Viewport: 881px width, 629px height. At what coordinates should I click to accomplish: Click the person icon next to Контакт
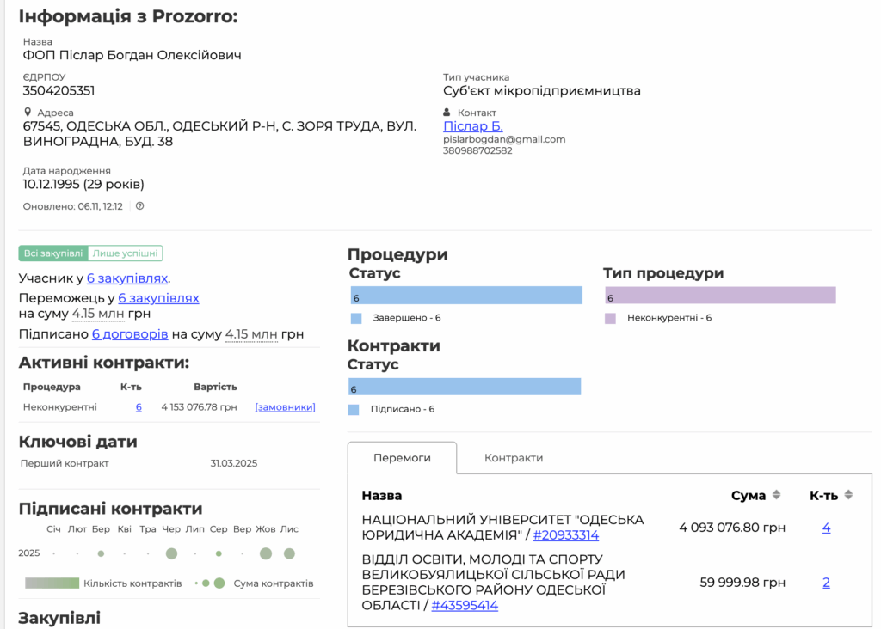coord(447,113)
